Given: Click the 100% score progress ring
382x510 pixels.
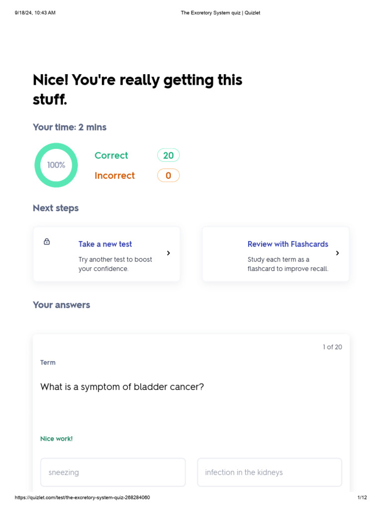Looking at the screenshot, I should [x=56, y=165].
